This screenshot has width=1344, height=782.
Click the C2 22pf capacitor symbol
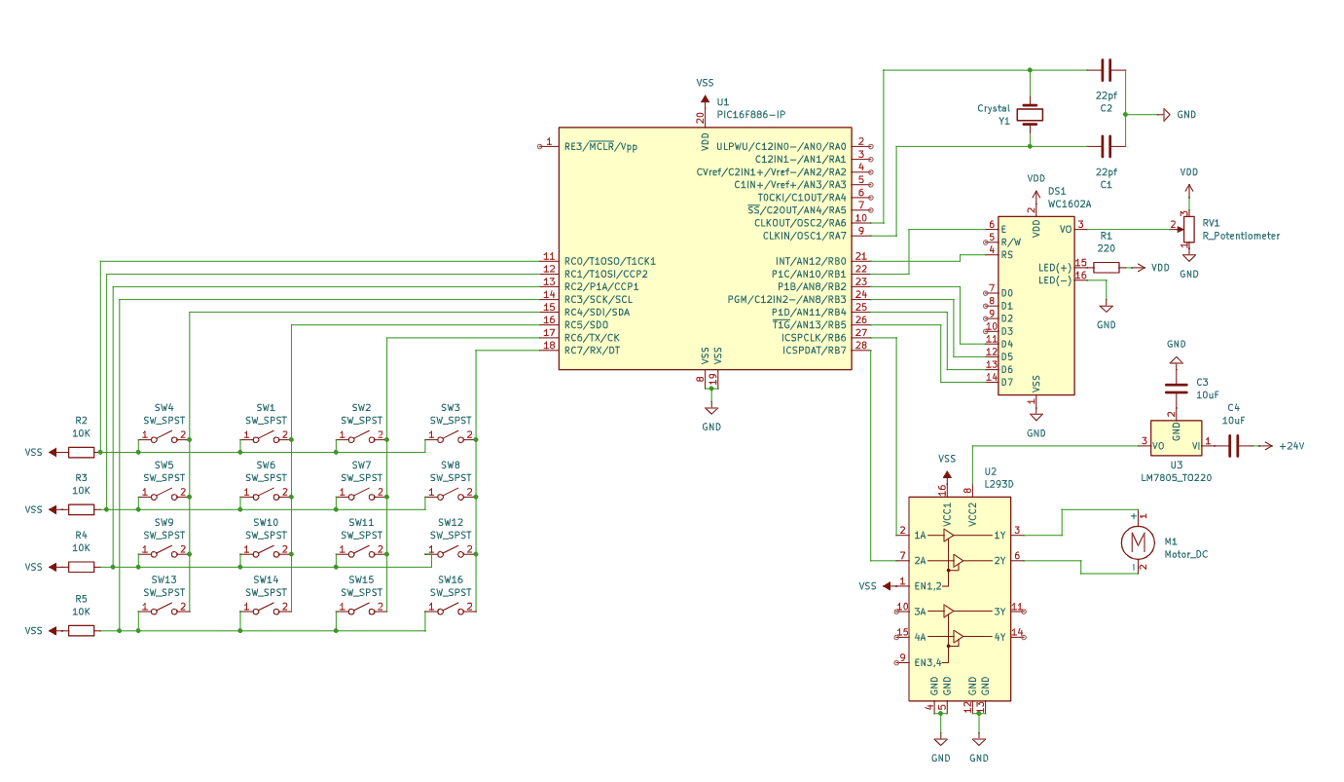click(x=1106, y=70)
